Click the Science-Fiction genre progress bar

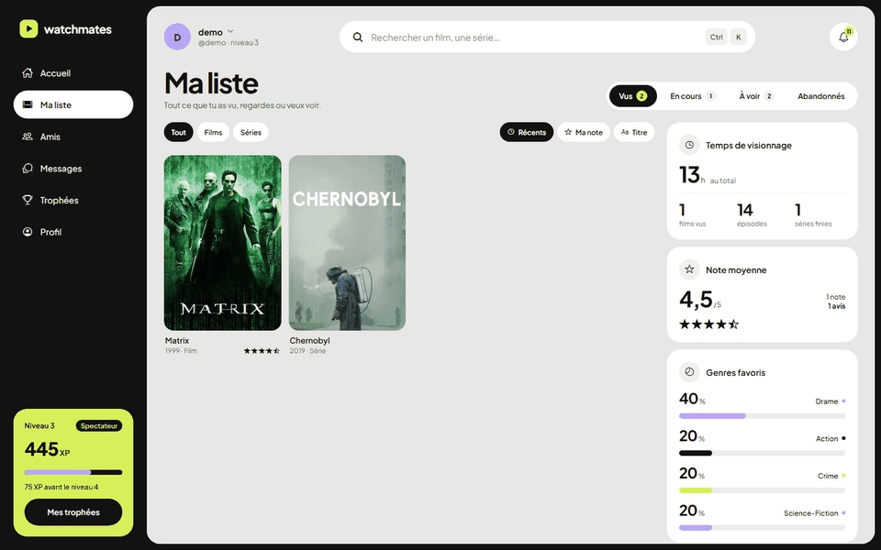pyautogui.click(x=762, y=528)
